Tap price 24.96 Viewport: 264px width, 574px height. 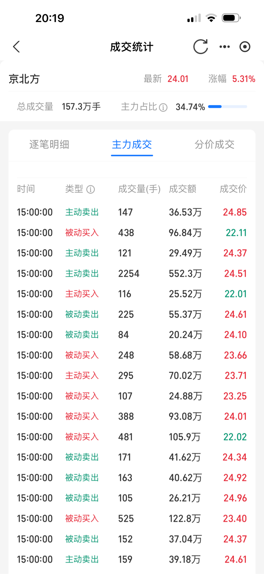(235, 498)
